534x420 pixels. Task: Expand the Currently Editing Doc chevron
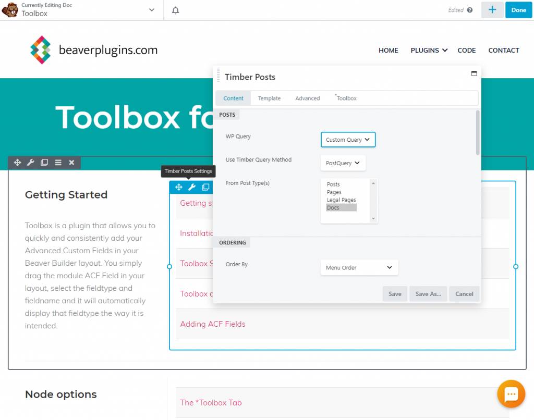click(x=151, y=9)
